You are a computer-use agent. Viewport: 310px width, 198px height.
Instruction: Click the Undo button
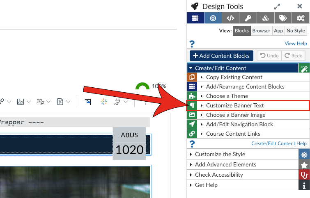(269, 56)
